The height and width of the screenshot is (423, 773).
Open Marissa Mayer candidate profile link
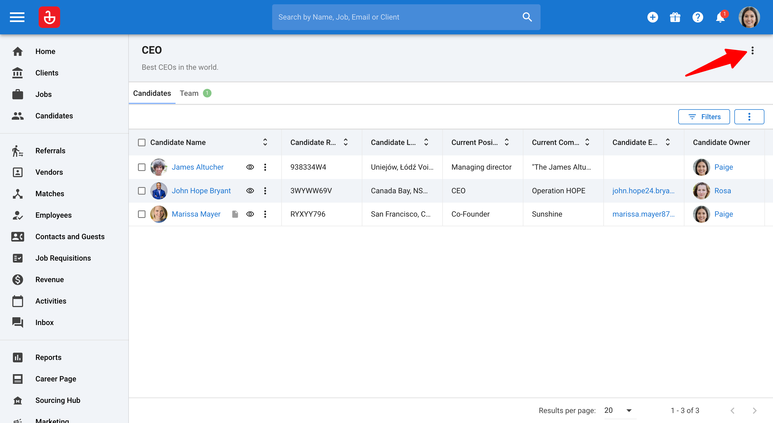[x=196, y=214]
